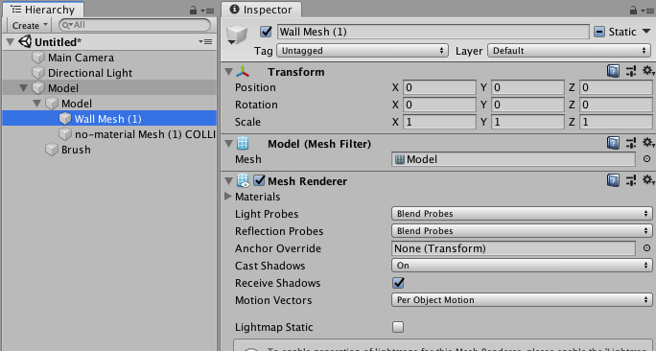Click the Anchor Override object picker circle
Viewport: 656px width, 351px height.
646,248
